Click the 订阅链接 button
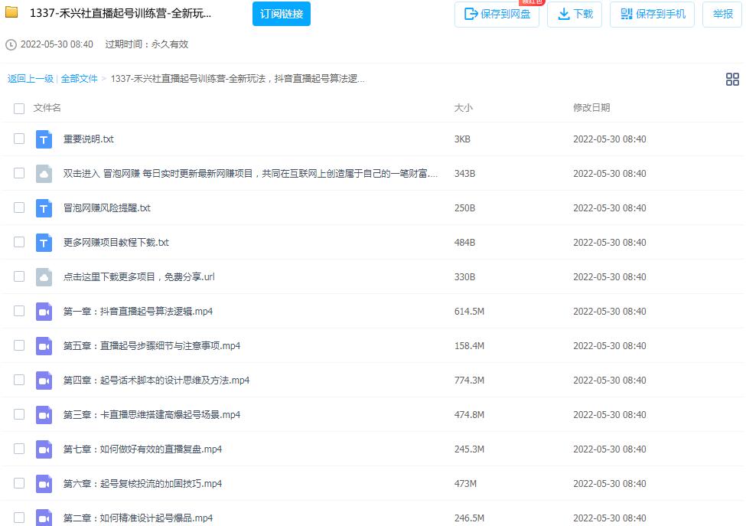746x526 pixels. click(x=281, y=14)
